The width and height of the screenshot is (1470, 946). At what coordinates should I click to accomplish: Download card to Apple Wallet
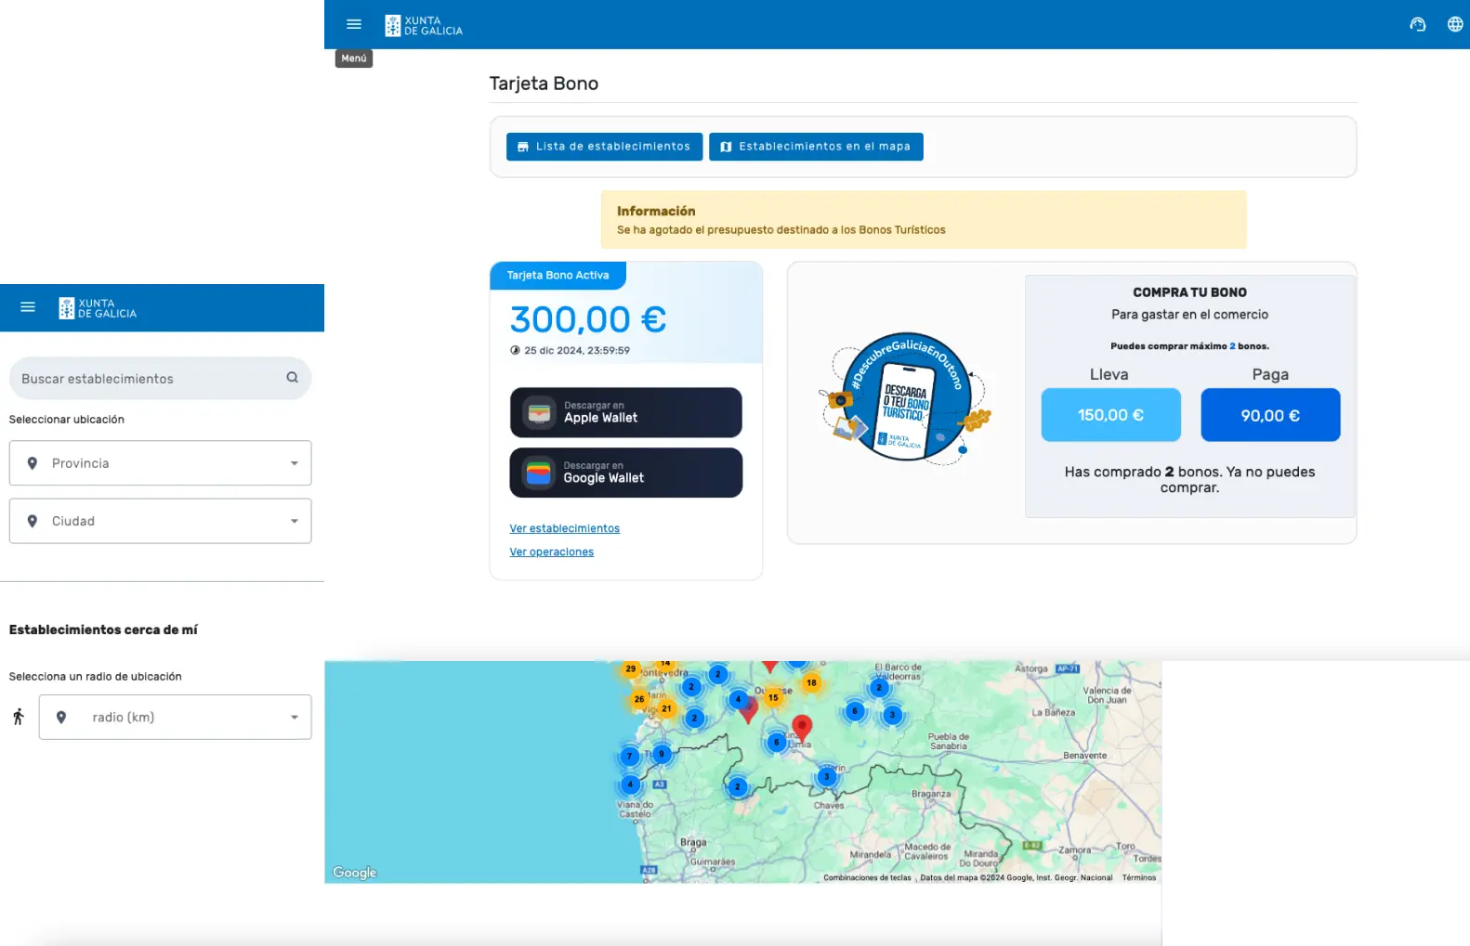coord(626,412)
